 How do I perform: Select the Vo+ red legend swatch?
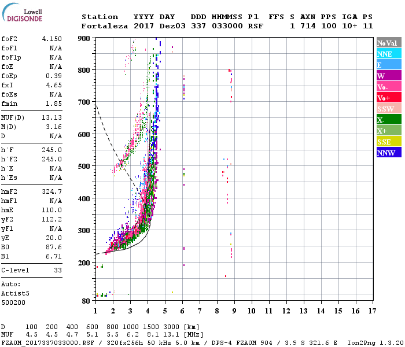(389, 97)
